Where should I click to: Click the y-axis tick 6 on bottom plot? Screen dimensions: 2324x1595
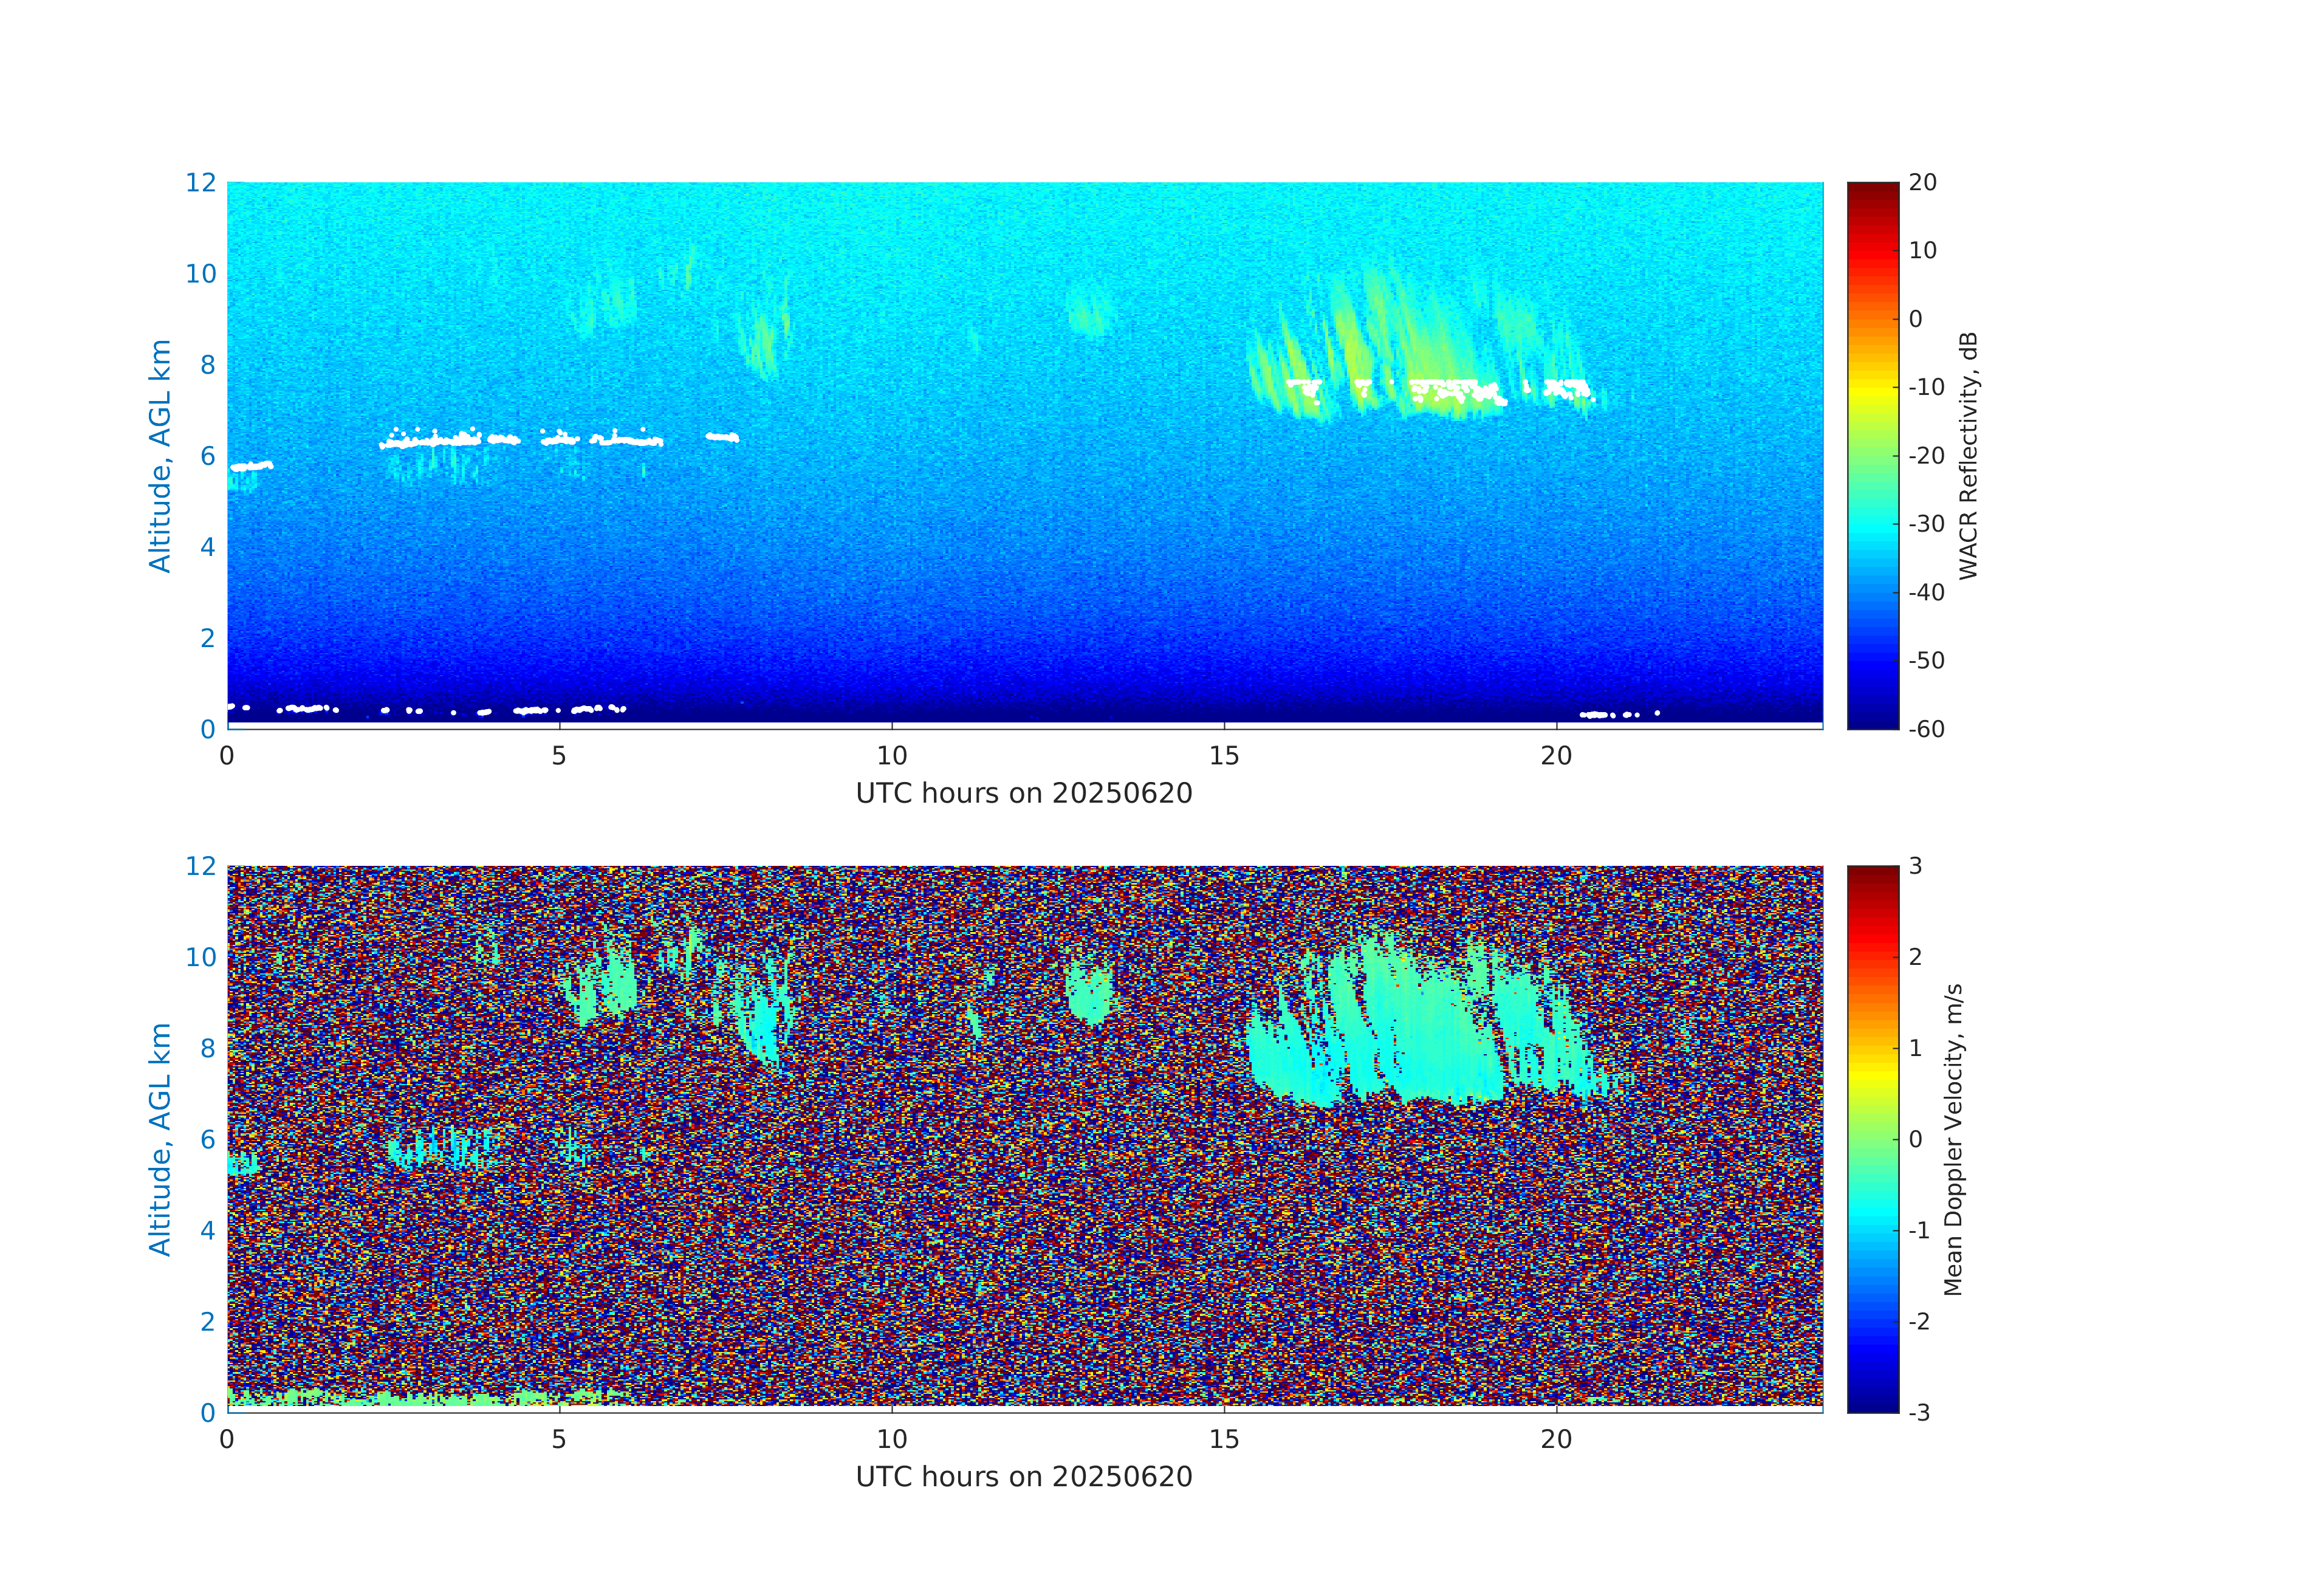click(x=207, y=1139)
